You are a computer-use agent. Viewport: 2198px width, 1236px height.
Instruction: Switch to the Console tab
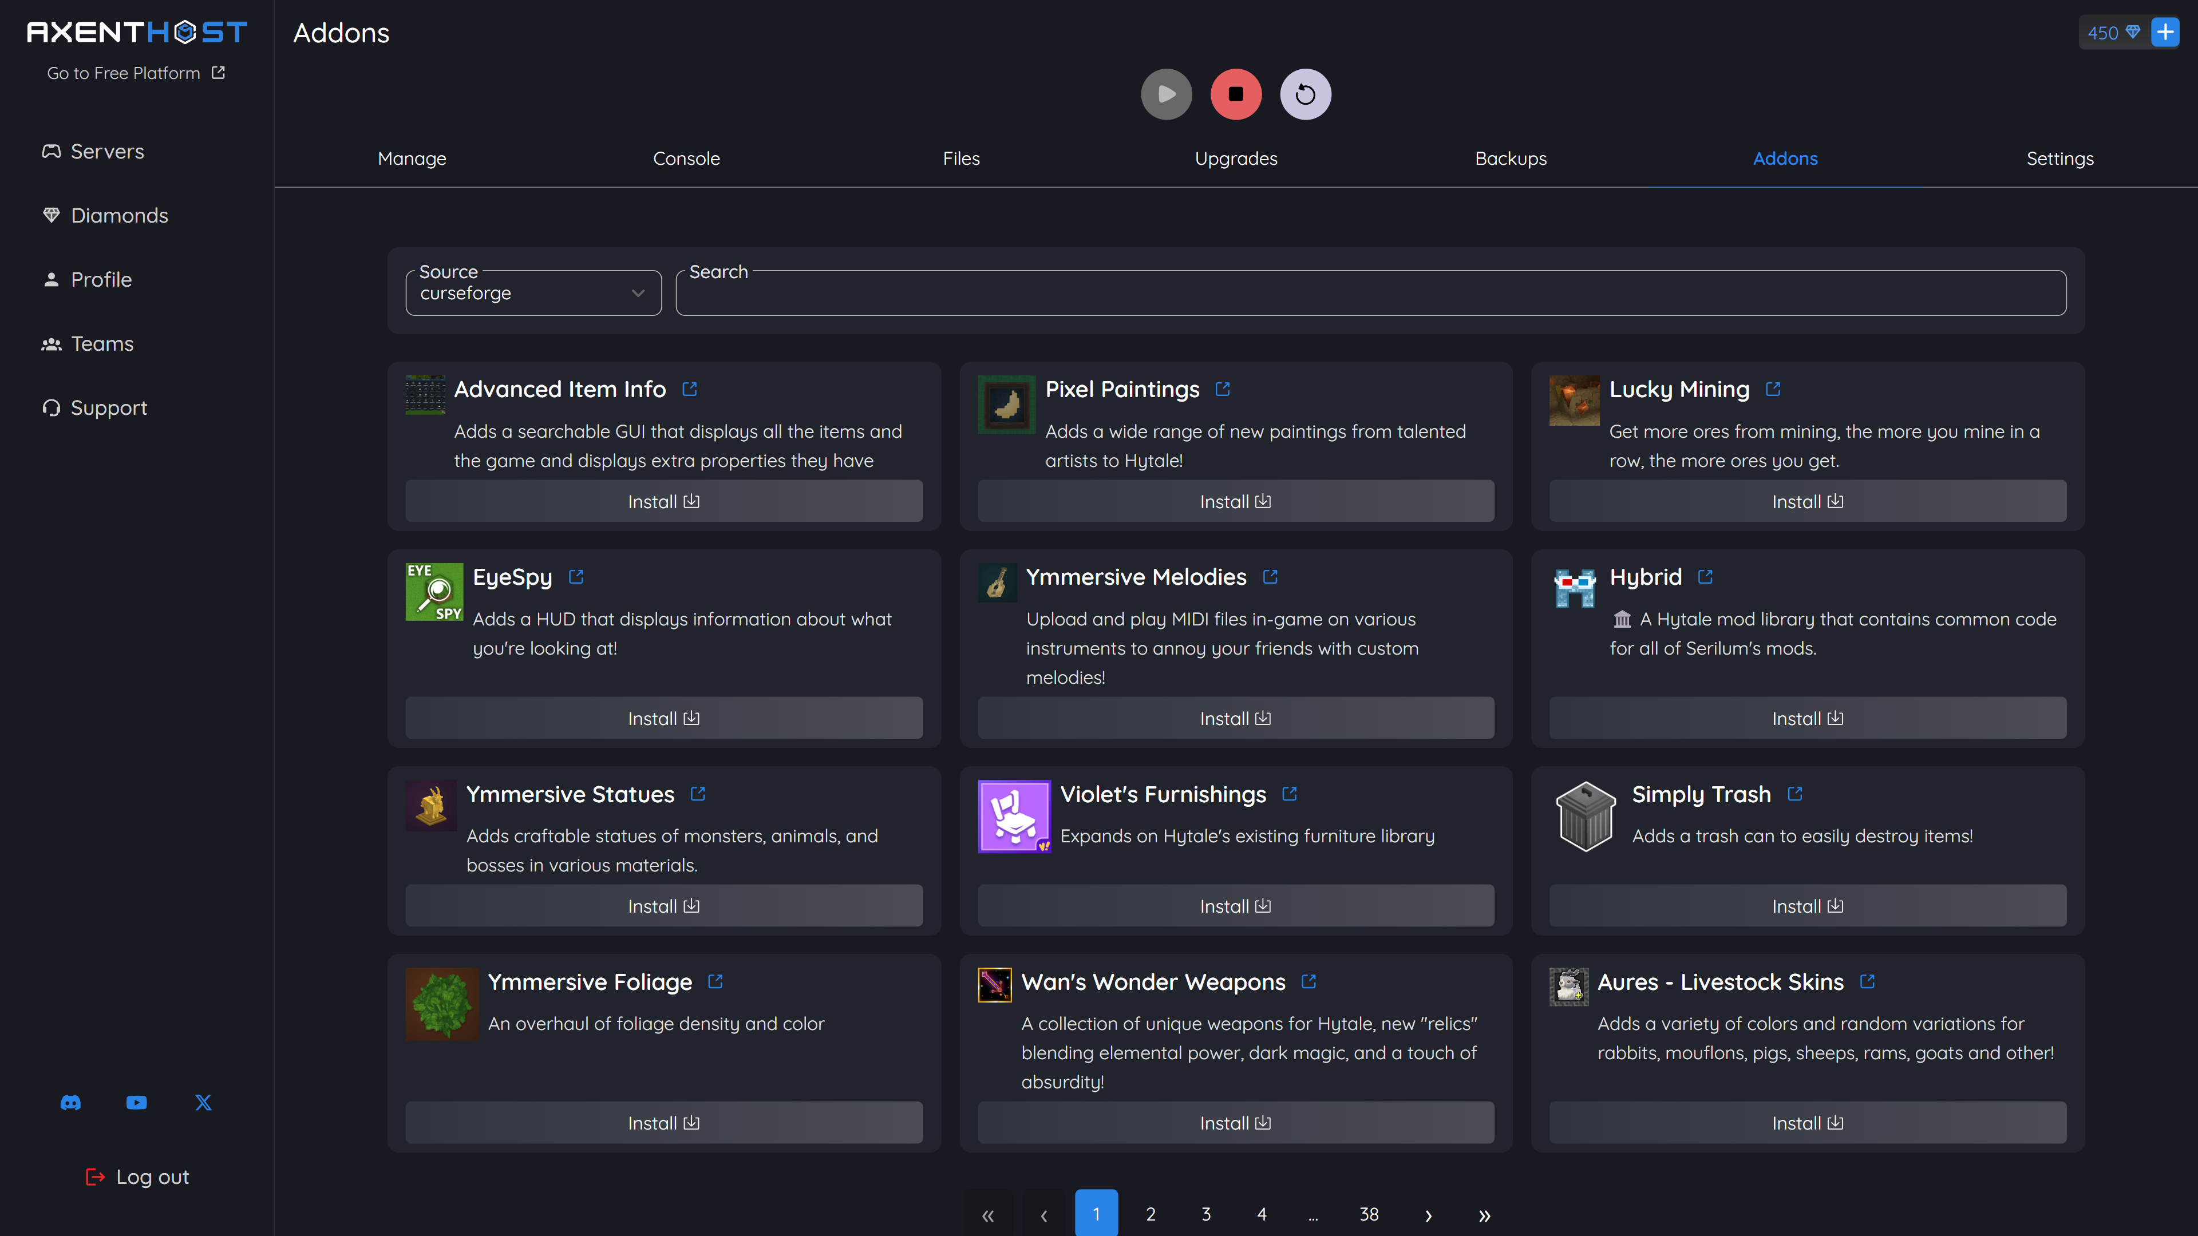pos(686,158)
